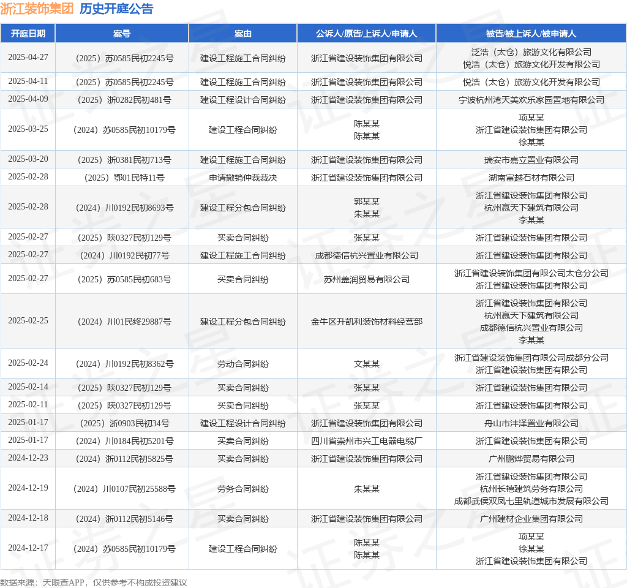Select the 被告/被上诉人/被申请人 column header

(x=531, y=34)
